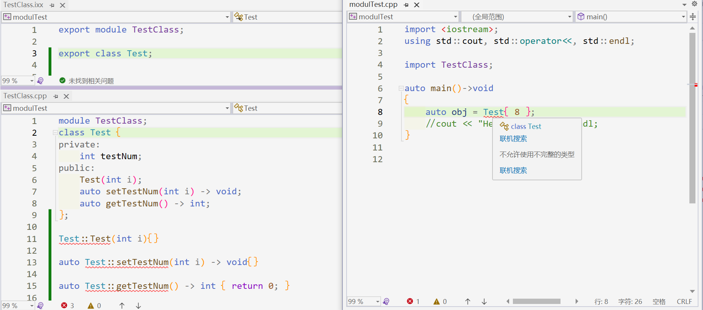703x310 pixels.
Task: Go to previous issue in modulTest.cpp pane
Action: point(468,301)
